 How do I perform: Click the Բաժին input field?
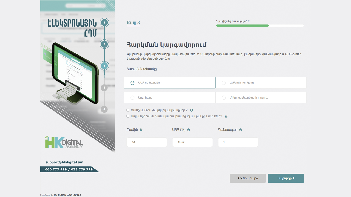[x=147, y=142]
